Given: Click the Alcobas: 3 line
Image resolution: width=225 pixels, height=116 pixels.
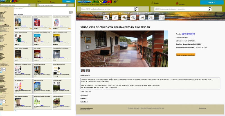Looking at the screenshot, I should click(84, 95).
